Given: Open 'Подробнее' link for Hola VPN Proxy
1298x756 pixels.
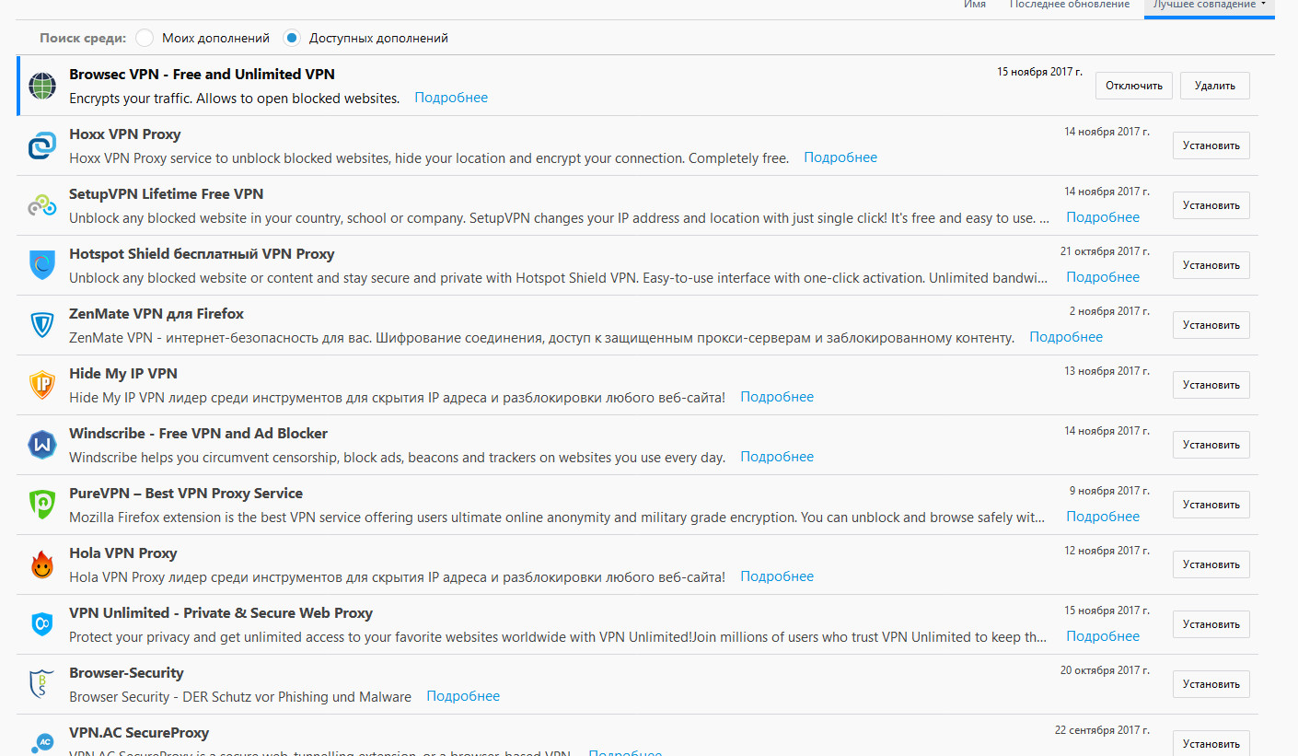Looking at the screenshot, I should click(777, 576).
